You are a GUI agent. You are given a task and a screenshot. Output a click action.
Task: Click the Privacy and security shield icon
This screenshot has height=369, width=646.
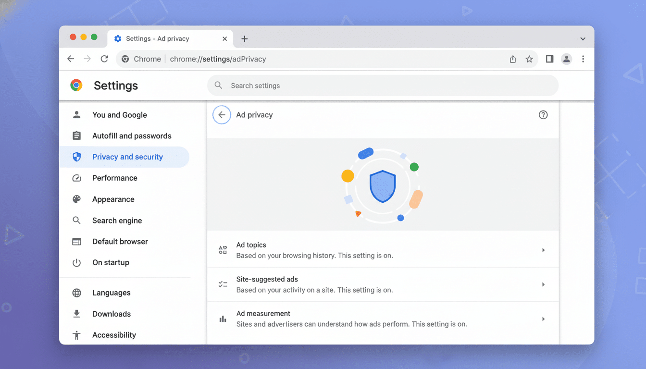coord(76,157)
